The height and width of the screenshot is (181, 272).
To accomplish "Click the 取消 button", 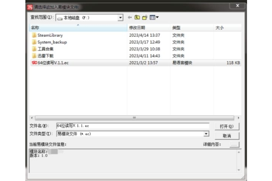I will [227, 136].
